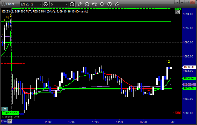Click the 30 date label on time axis
Screen dimensions: 197x125
click(x=173, y=122)
